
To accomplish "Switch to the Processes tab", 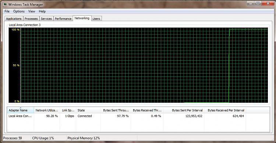I will pyautogui.click(x=31, y=19).
